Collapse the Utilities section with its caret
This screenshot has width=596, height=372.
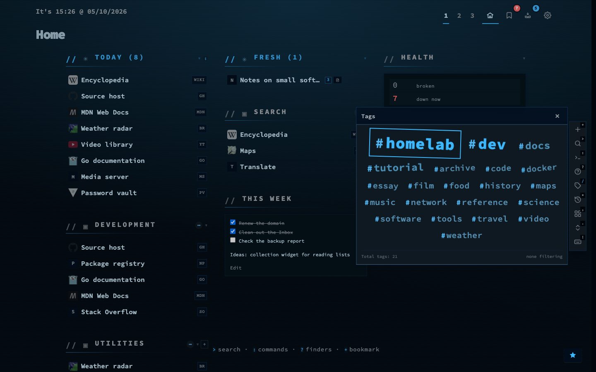click(x=197, y=344)
